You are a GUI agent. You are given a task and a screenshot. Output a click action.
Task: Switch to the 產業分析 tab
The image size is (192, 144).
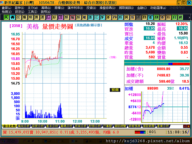pos(163,126)
